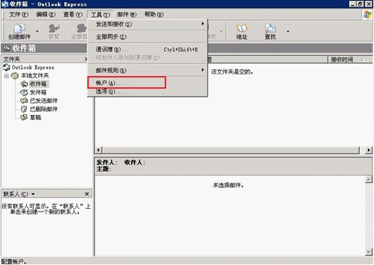Click preview pane scroll-up arrow
374x265 pixels.
[x=369, y=179]
